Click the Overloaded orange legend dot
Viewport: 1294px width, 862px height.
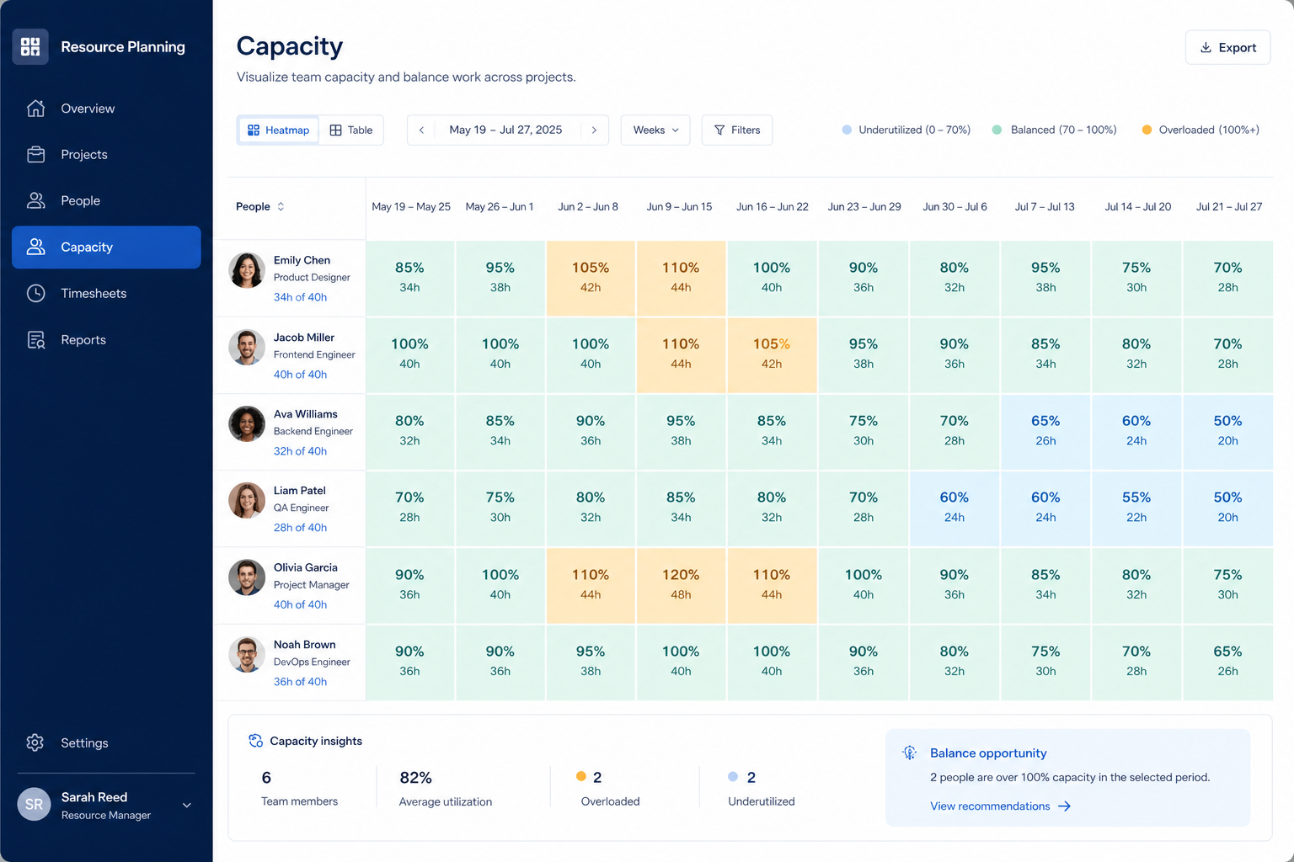[x=1147, y=130]
